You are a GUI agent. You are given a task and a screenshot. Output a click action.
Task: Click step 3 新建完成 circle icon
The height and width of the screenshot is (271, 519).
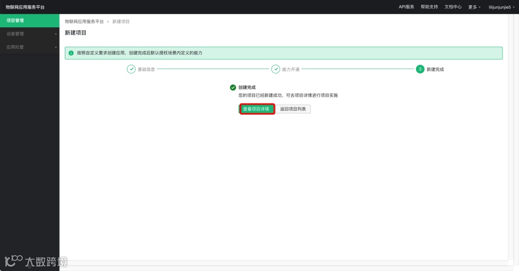click(420, 69)
